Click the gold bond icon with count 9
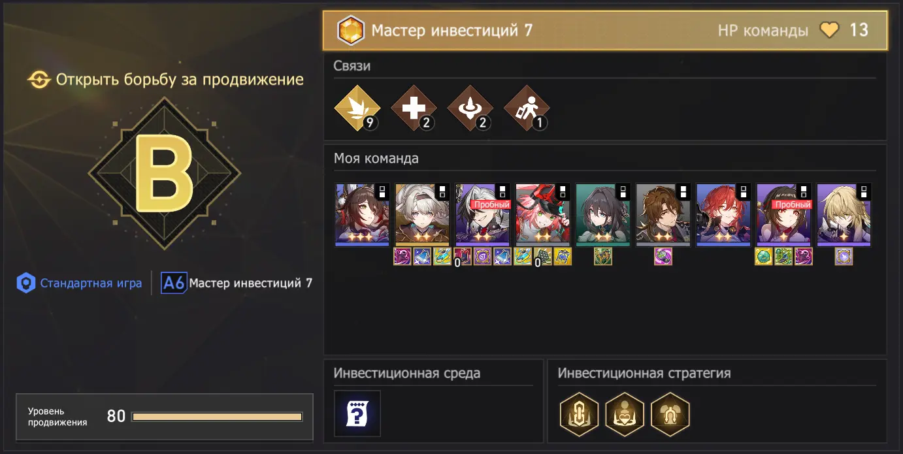903x454 pixels. point(355,108)
